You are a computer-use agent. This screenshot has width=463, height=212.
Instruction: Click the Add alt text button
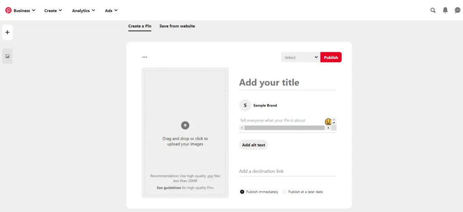[x=254, y=145]
